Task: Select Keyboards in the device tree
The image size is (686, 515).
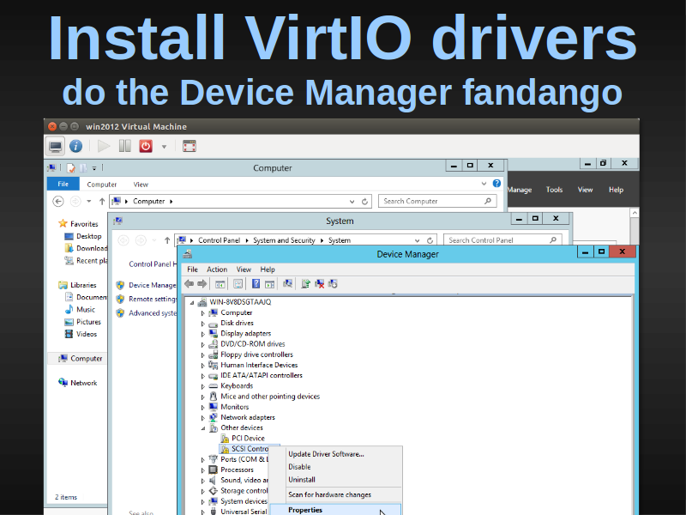Action: pyautogui.click(x=237, y=385)
